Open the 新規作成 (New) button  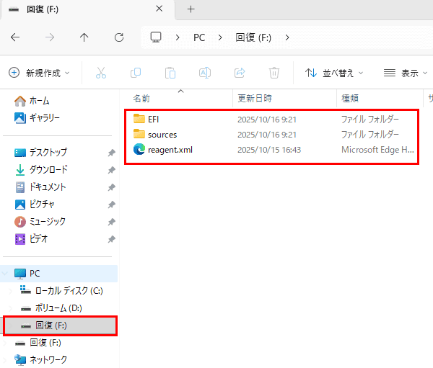point(39,73)
